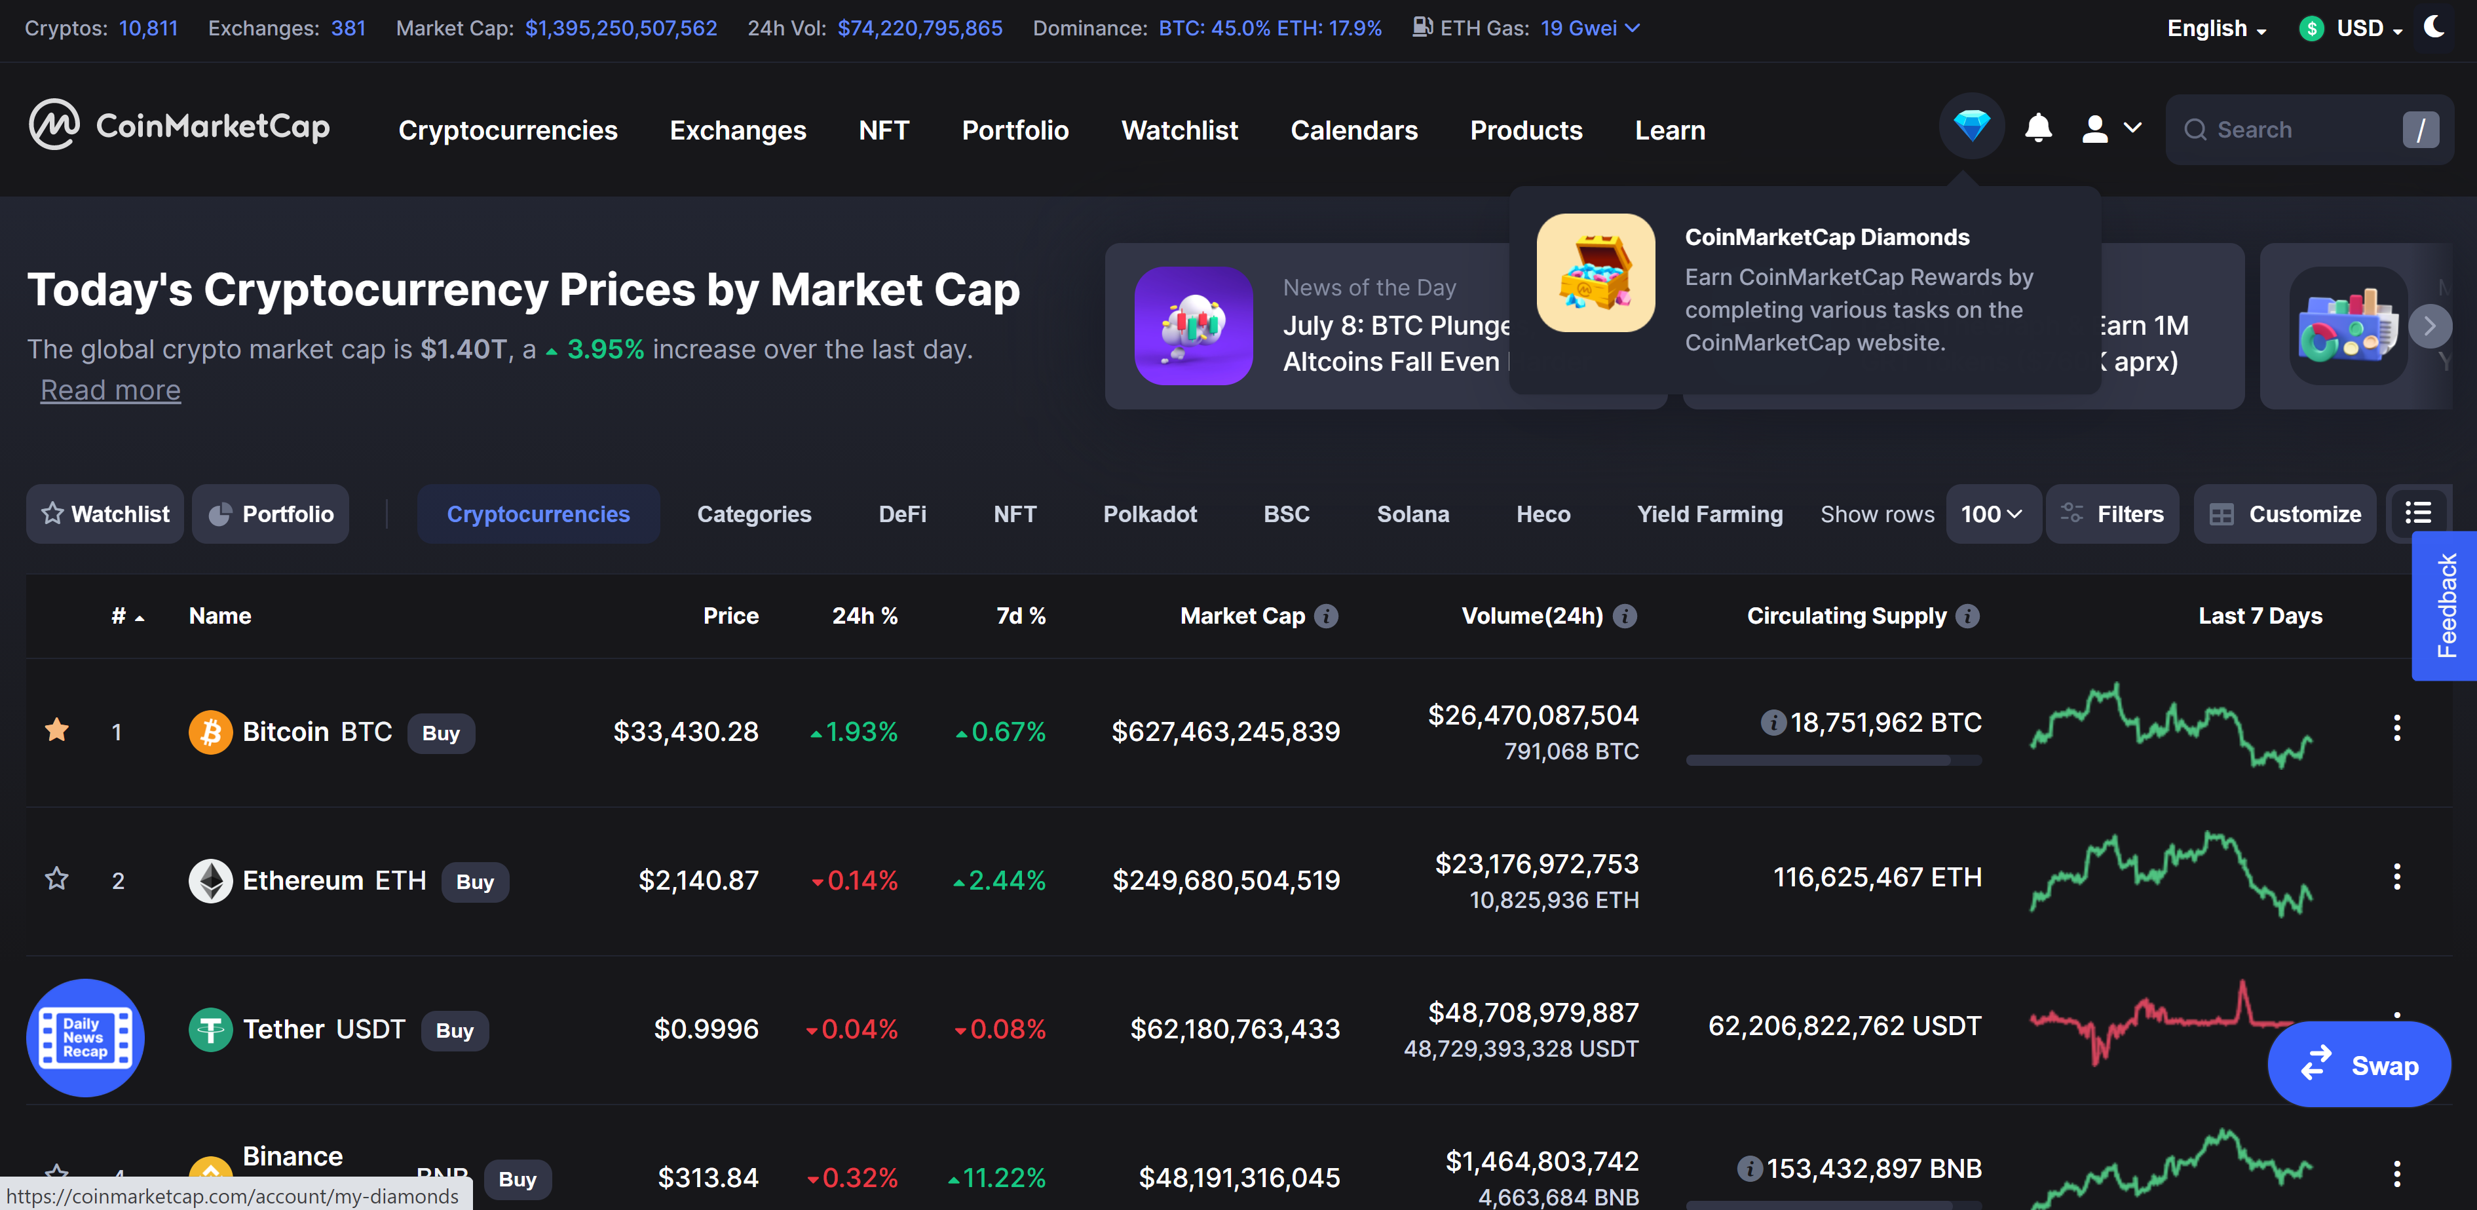This screenshot has width=2477, height=1210.
Task: Click the blue Swap button
Action: pos(2358,1065)
